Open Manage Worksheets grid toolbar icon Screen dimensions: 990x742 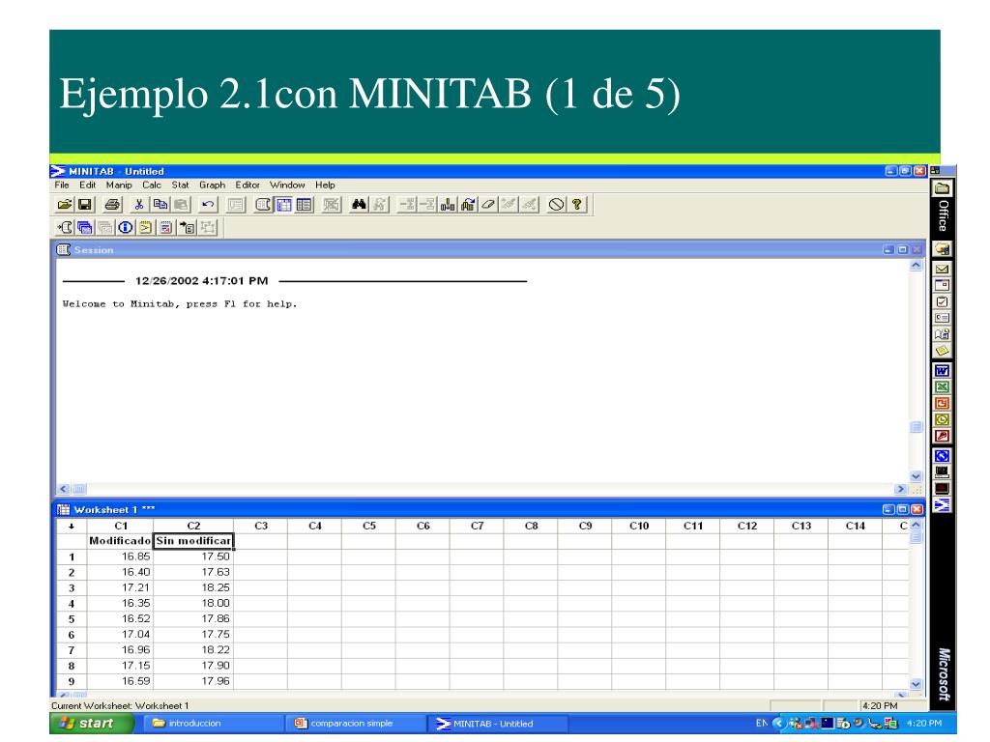point(305,205)
